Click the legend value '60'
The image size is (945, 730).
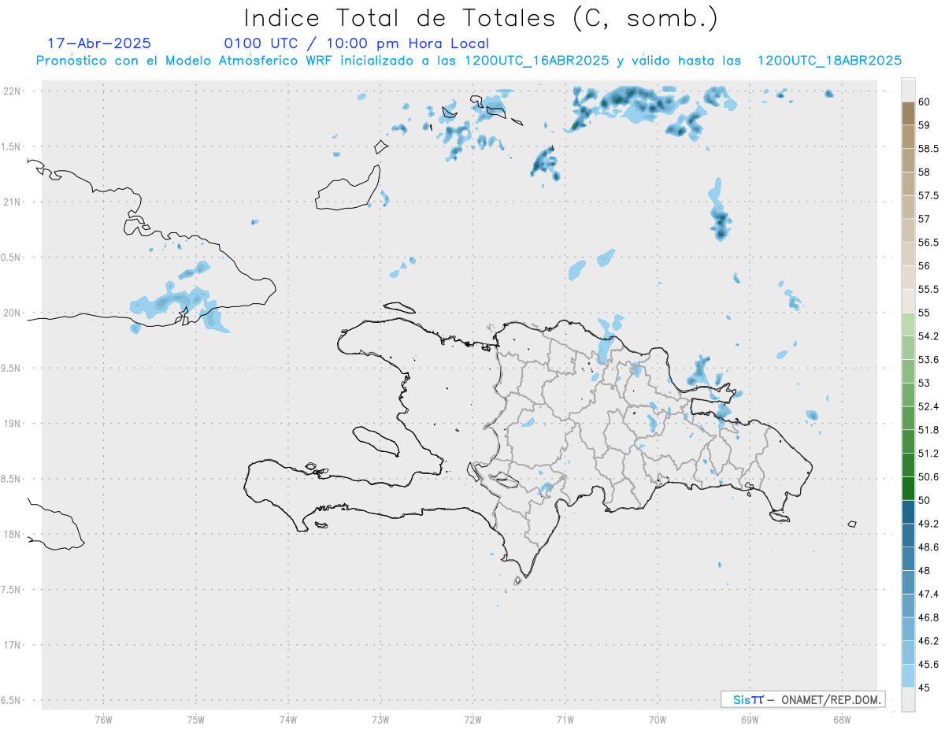925,102
